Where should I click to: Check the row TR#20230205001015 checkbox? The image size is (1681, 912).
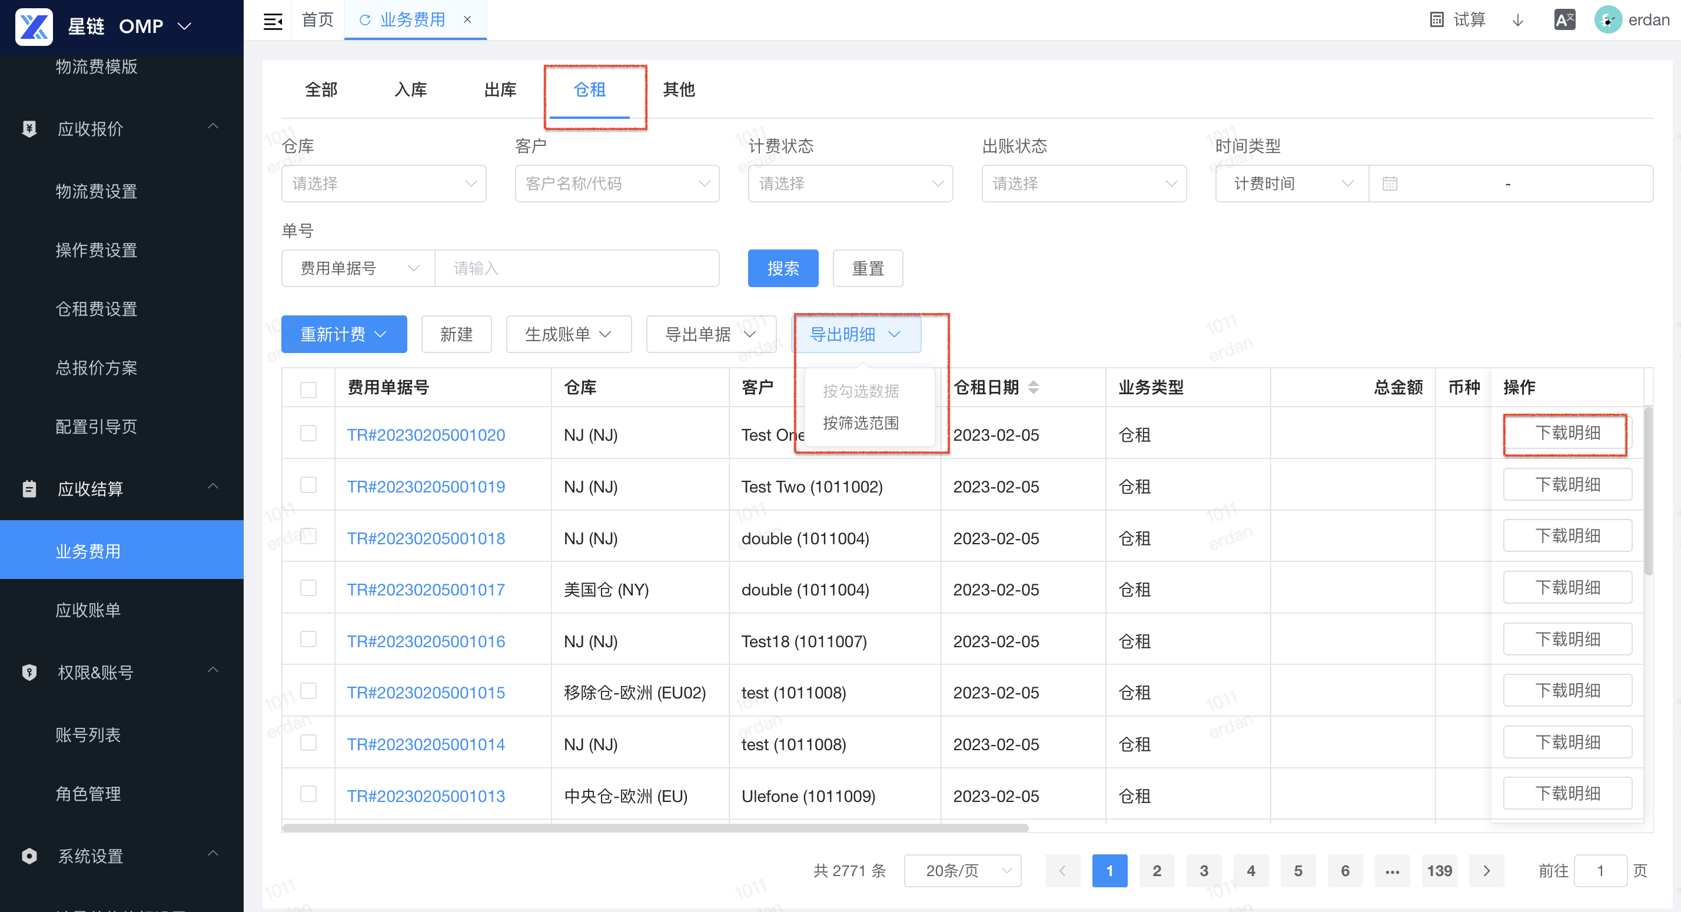(308, 691)
